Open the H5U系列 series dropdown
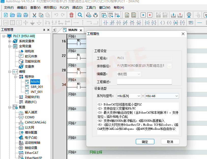 click(x=129, y=96)
